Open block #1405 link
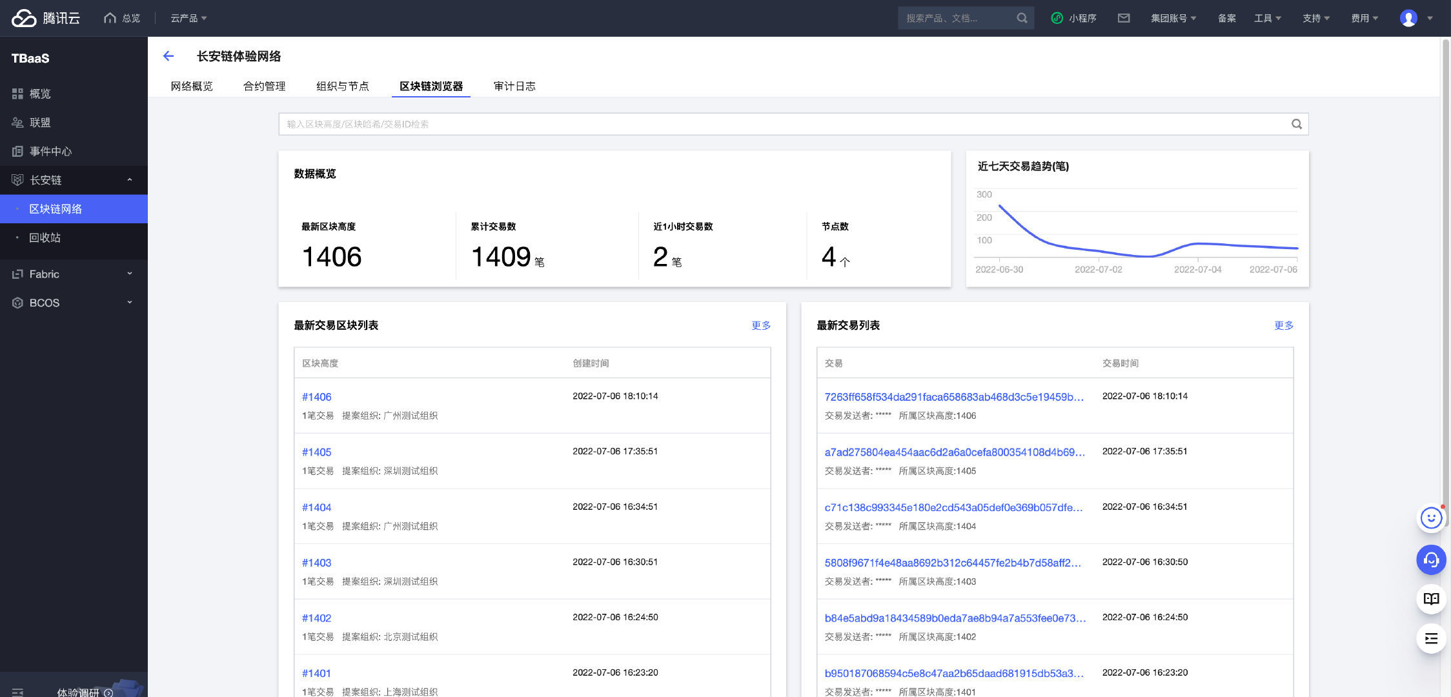The image size is (1451, 697). pos(316,452)
